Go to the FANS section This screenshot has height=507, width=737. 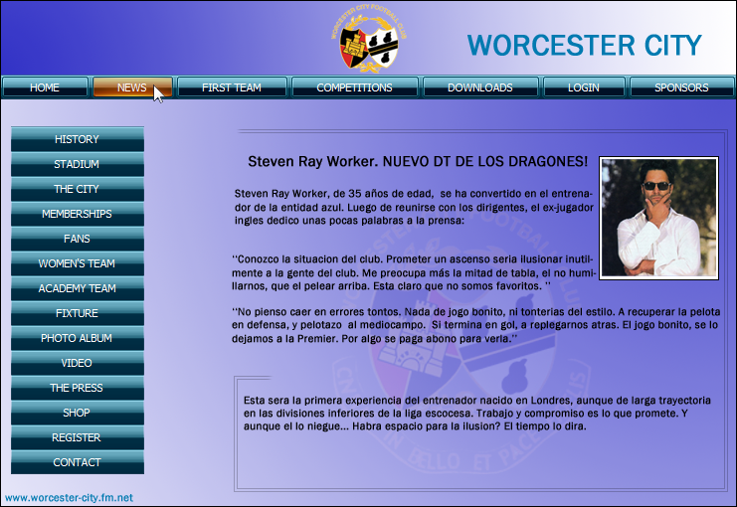pos(78,239)
